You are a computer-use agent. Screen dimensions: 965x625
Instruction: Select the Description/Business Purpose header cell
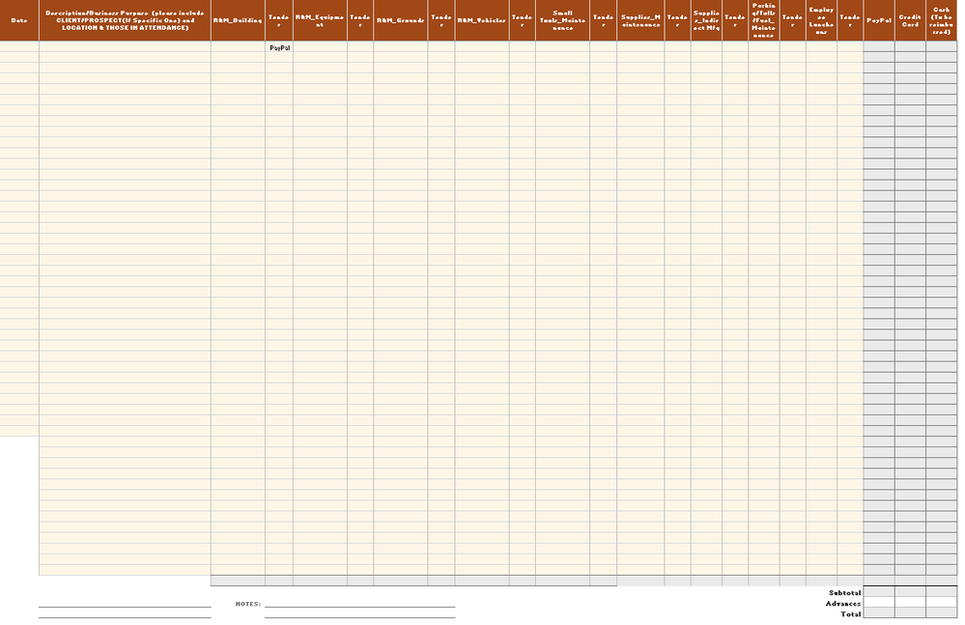pos(125,20)
